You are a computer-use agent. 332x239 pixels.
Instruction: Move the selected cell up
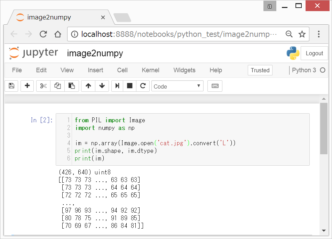tap(88, 86)
